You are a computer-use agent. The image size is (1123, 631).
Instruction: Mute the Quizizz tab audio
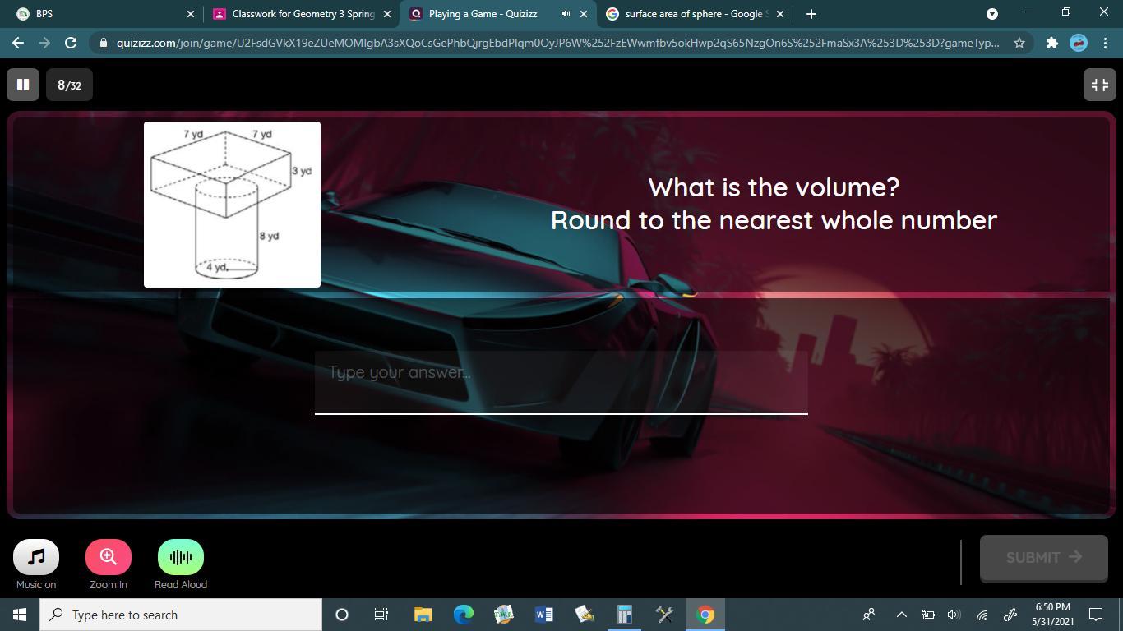pyautogui.click(x=566, y=14)
